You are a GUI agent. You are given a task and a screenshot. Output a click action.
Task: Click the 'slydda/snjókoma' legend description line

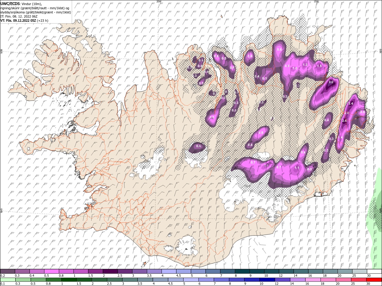(x=36, y=12)
